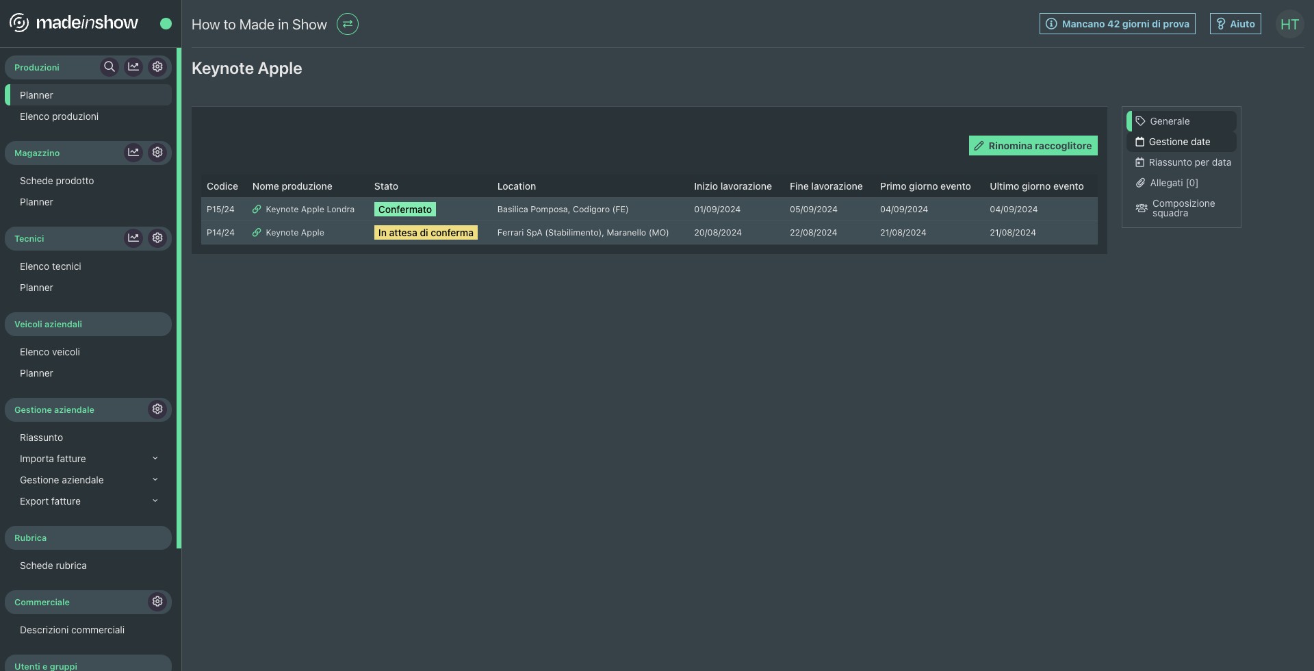Click the Utenti e gruppi section header

88,664
